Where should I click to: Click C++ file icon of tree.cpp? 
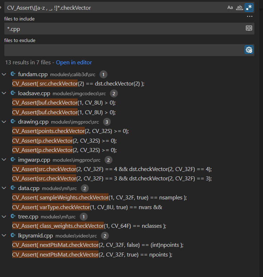tap(13, 216)
